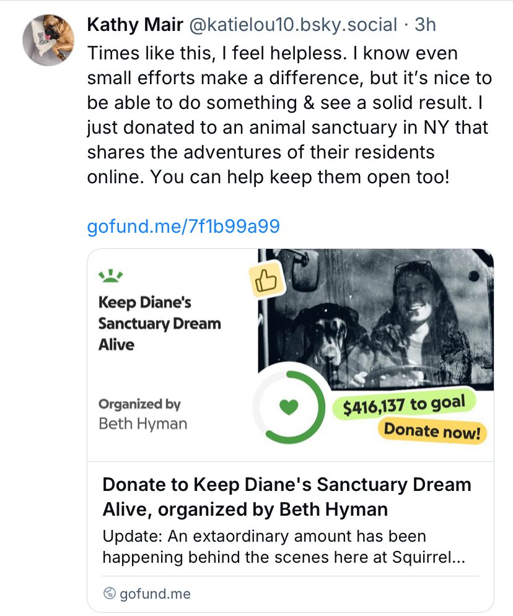Click the GoFundMe sunburst logo
The image size is (513, 616).
[110, 275]
